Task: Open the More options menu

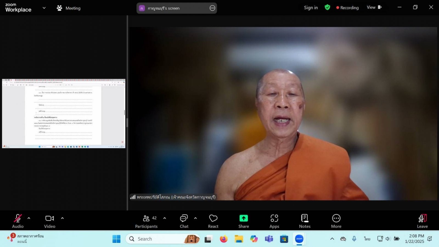Action: [336, 221]
